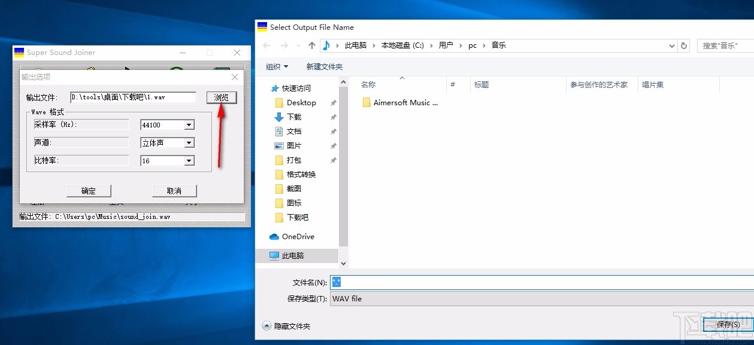Click the music note location icon
This screenshot has height=345, width=754.
point(326,45)
